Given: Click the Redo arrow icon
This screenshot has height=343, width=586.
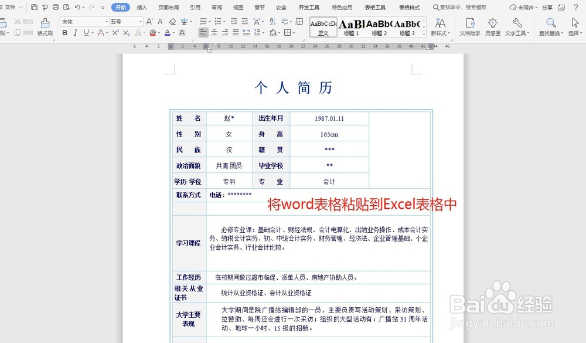Looking at the screenshot, I should click(x=91, y=7).
